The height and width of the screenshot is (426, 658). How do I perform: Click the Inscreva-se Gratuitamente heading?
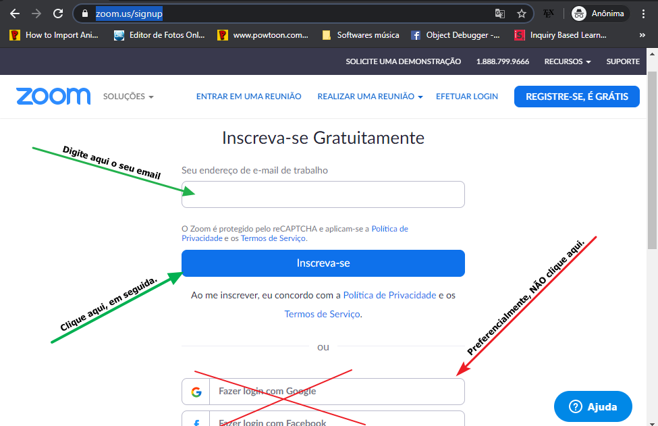click(323, 138)
